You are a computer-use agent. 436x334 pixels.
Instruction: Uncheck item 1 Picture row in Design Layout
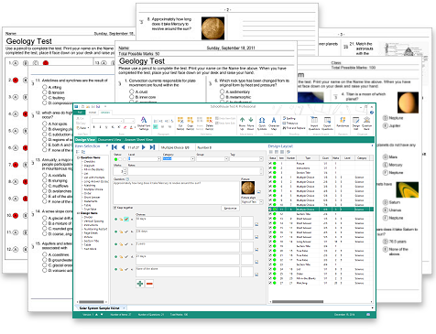pyautogui.click(x=270, y=164)
